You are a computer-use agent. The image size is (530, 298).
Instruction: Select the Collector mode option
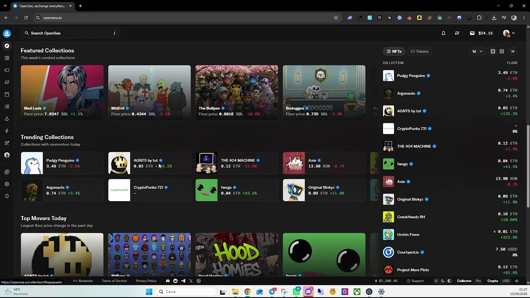(464, 281)
